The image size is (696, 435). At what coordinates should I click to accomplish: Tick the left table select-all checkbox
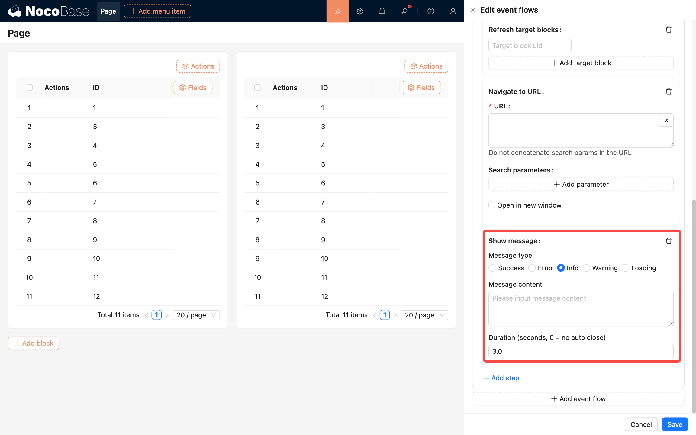pos(29,88)
